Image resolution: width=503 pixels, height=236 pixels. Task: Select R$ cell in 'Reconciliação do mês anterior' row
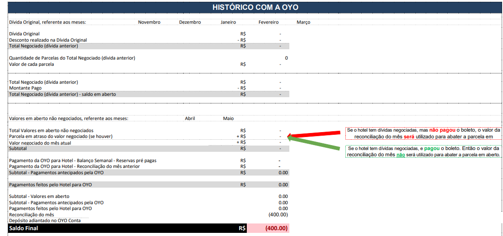[243, 167]
